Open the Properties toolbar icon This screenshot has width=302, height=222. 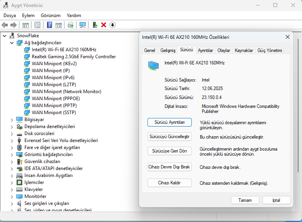37,25
